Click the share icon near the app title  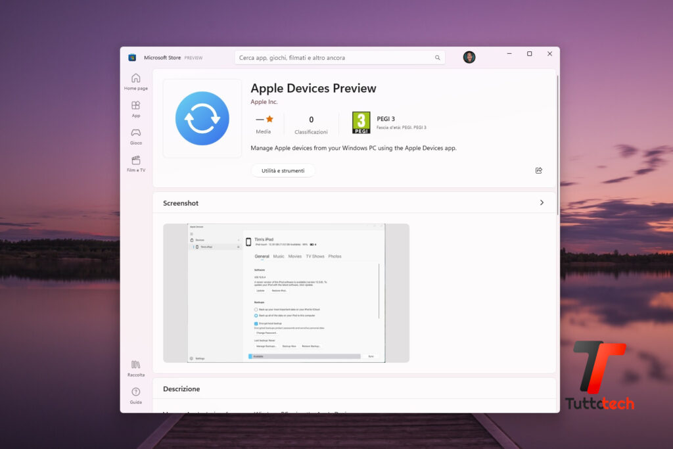538,170
